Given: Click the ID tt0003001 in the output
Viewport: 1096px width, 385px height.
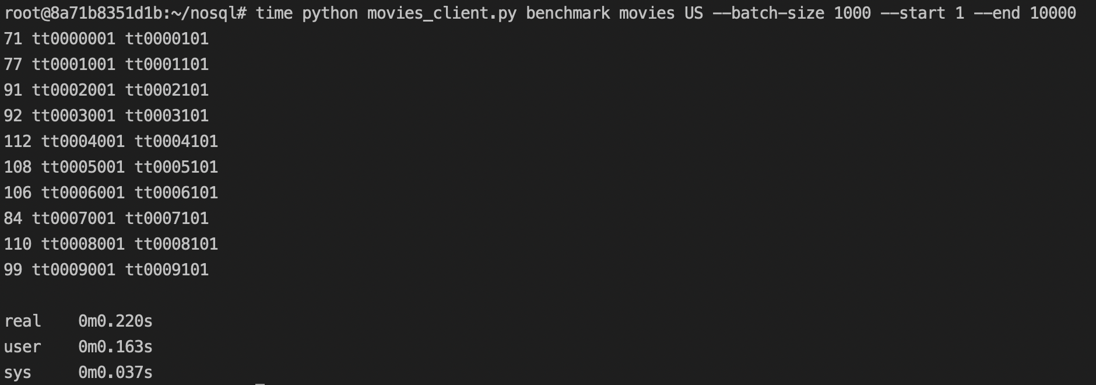Looking at the screenshot, I should pyautogui.click(x=73, y=116).
